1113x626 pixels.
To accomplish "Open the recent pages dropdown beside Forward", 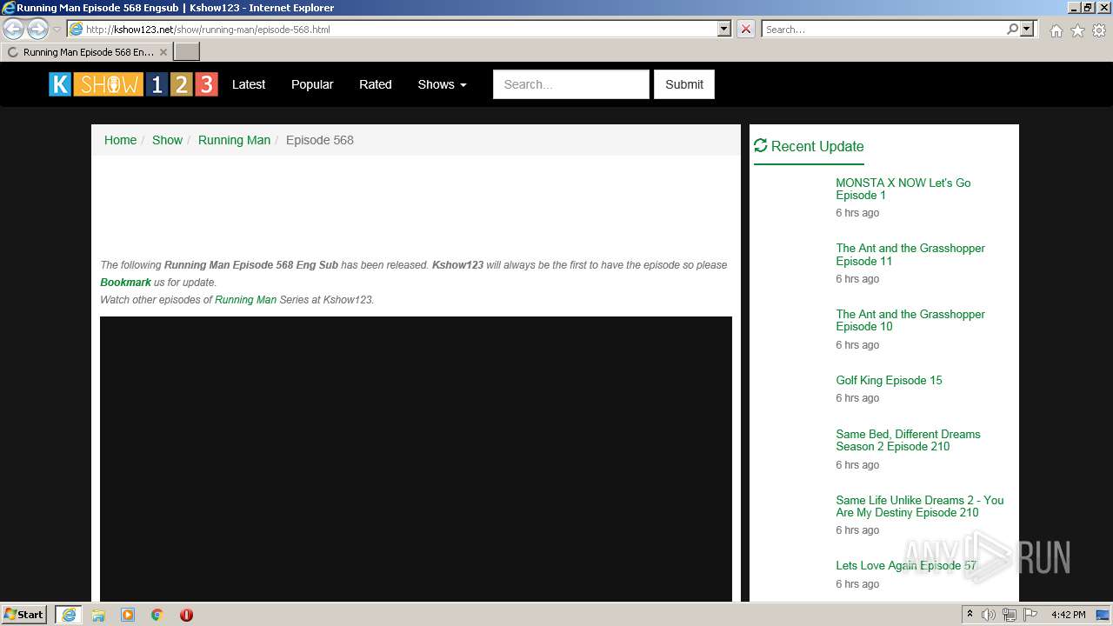I will pyautogui.click(x=57, y=30).
